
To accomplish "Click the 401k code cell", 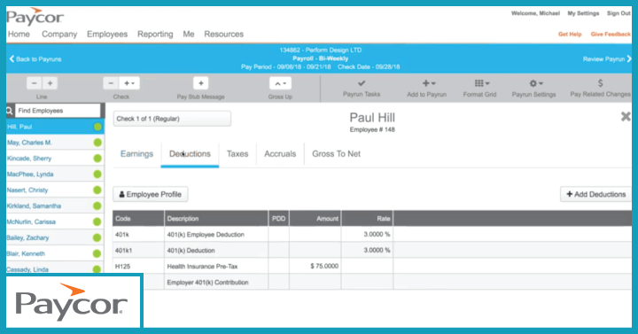I will tap(138, 235).
